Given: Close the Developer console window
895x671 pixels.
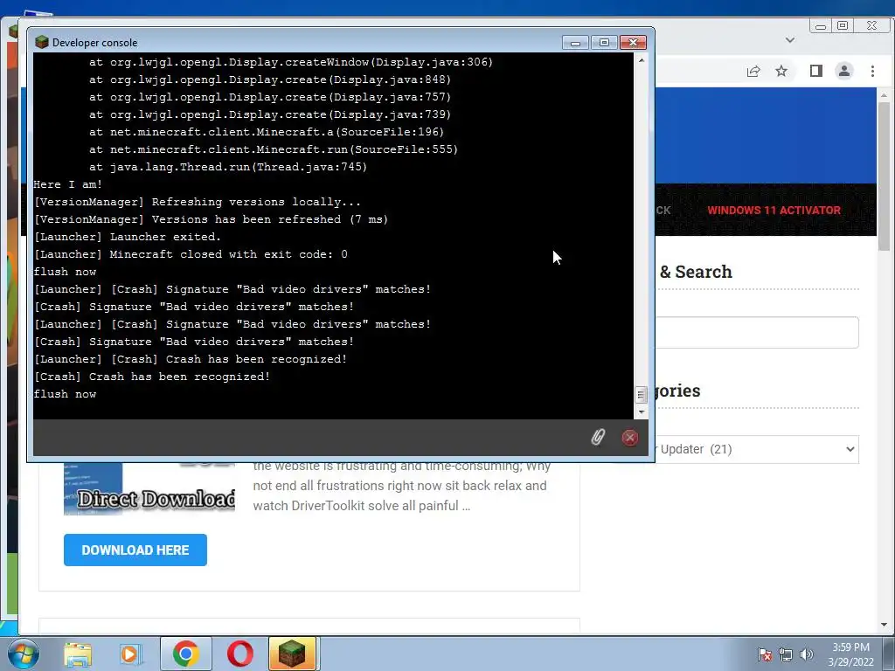Looking at the screenshot, I should tap(633, 43).
